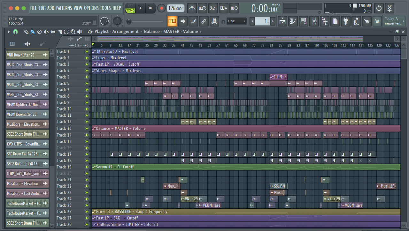Mute Track 5 using its green light
Screen dimensions: 409x231
coord(87,77)
